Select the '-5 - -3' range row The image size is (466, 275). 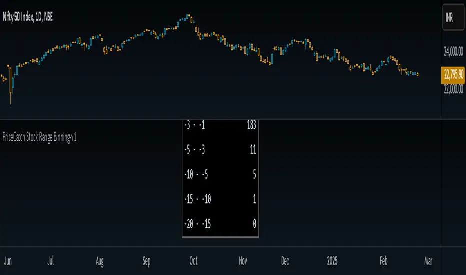point(220,150)
